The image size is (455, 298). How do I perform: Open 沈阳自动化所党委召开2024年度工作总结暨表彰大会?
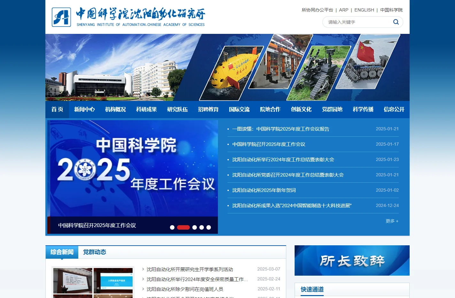pos(288,175)
